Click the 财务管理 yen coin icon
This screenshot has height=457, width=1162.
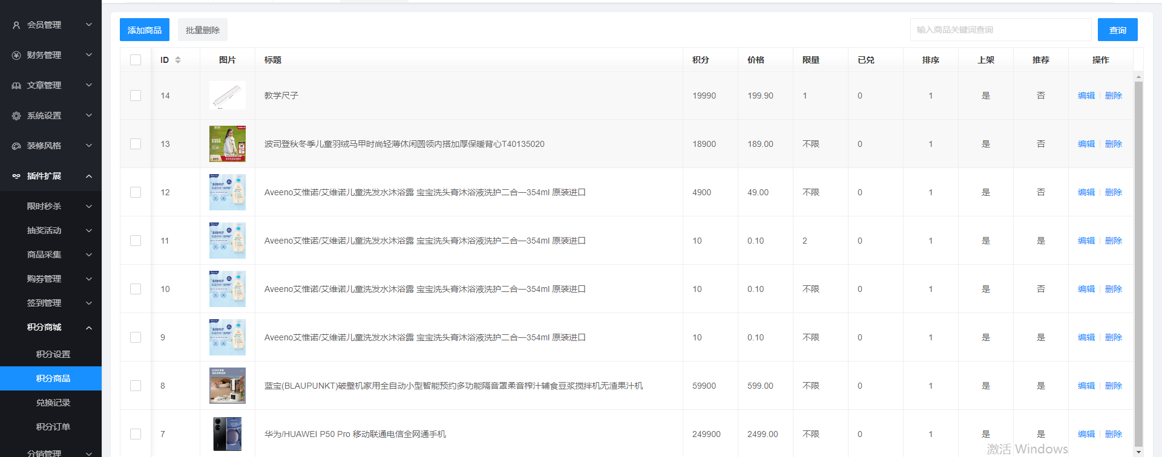pyautogui.click(x=16, y=55)
